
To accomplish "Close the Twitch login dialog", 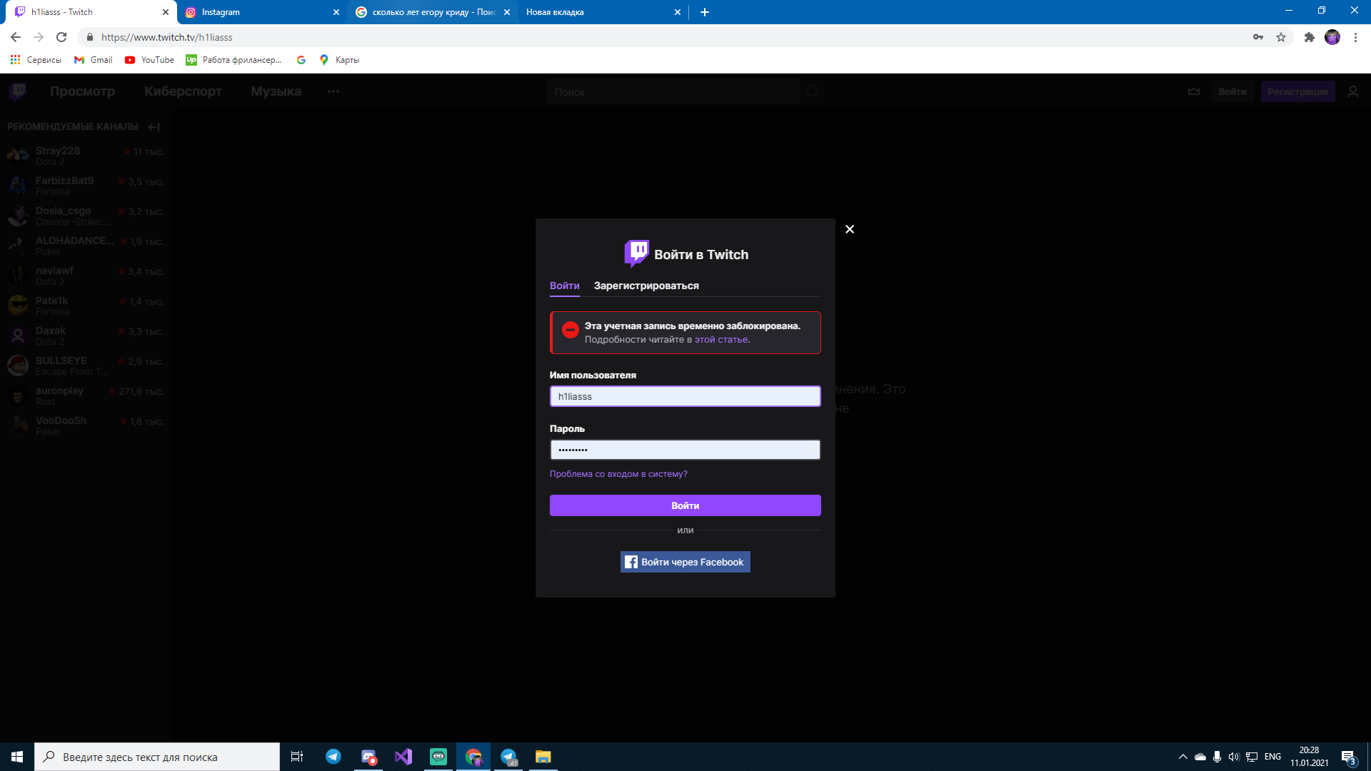I will 850,229.
